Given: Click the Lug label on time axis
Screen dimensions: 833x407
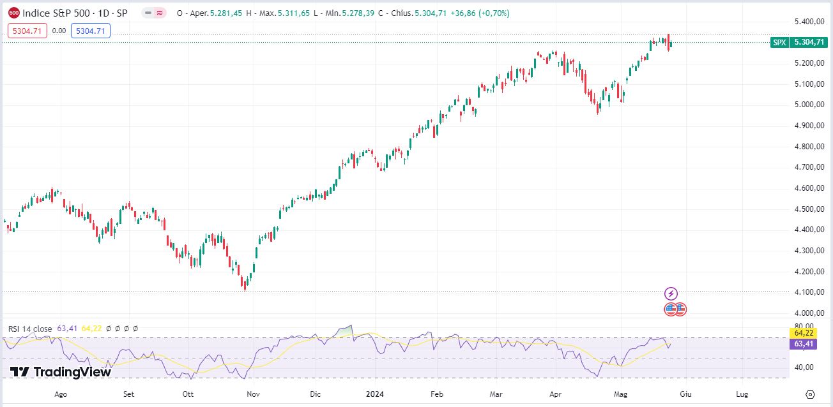Looking at the screenshot, I should 742,394.
